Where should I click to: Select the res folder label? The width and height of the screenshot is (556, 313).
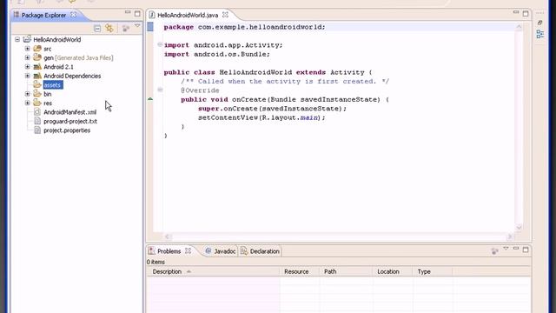48,103
